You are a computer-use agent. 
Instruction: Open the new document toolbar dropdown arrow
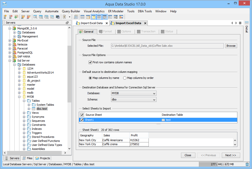tap(69, 17)
